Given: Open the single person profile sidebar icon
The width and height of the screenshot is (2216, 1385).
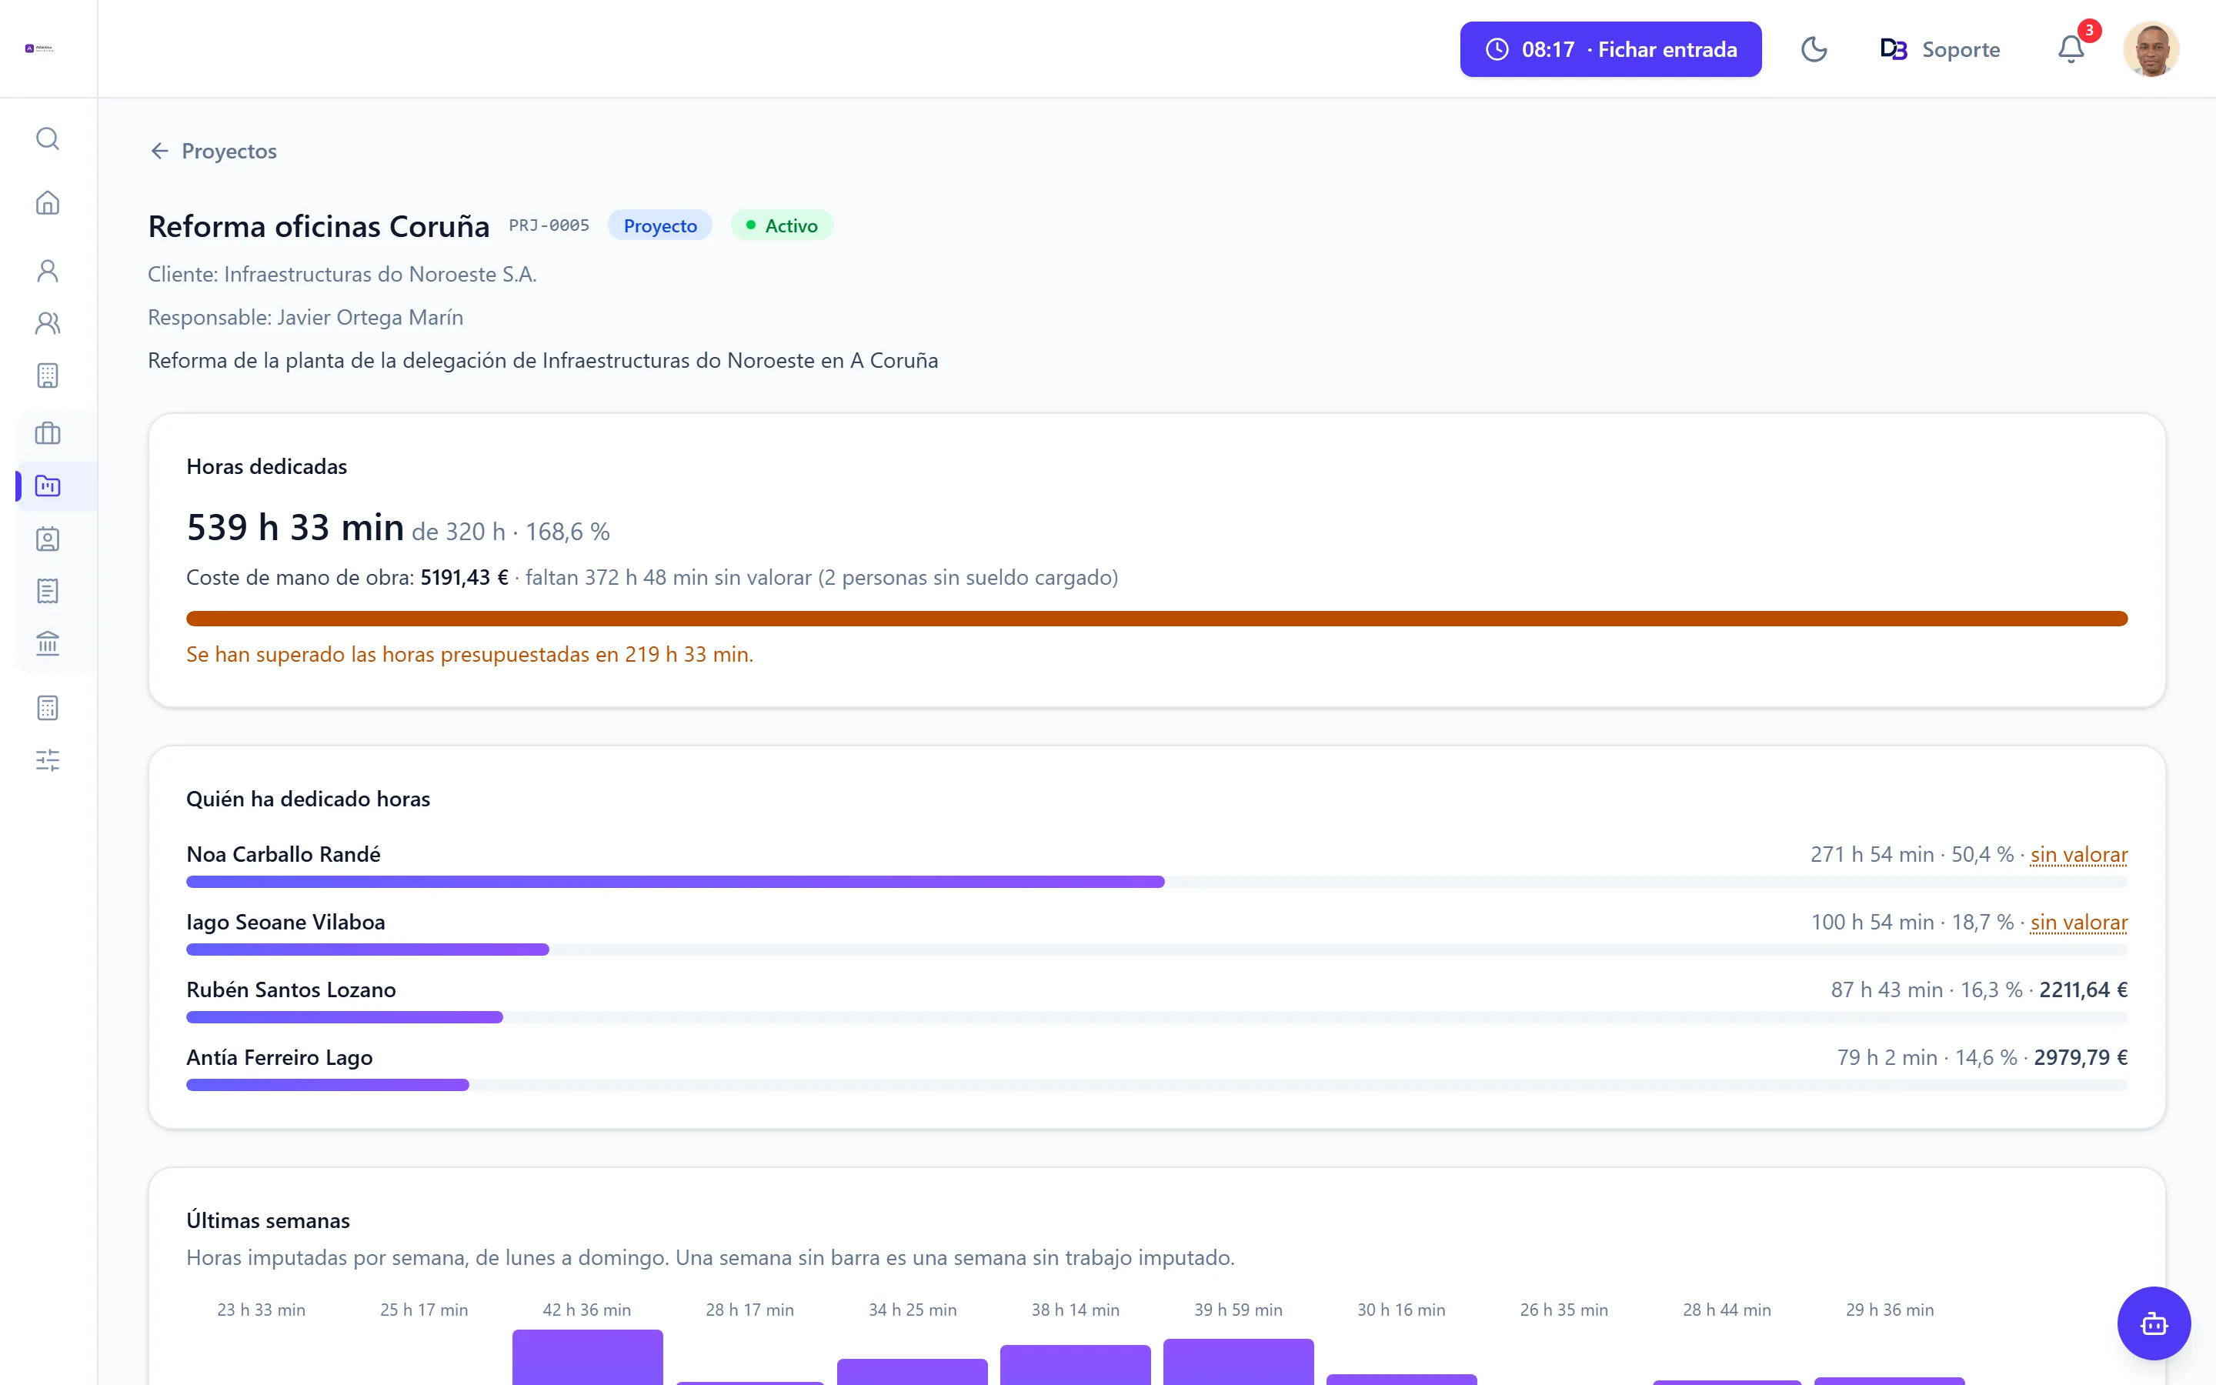Looking at the screenshot, I should coord(48,270).
